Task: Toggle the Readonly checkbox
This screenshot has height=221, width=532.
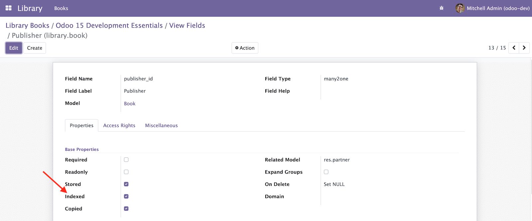Action: tap(126, 172)
